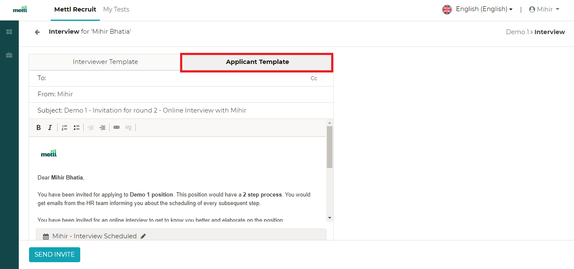Open the Mihir user account dropdown
Viewport: 574px width, 269px height.
[x=544, y=9]
